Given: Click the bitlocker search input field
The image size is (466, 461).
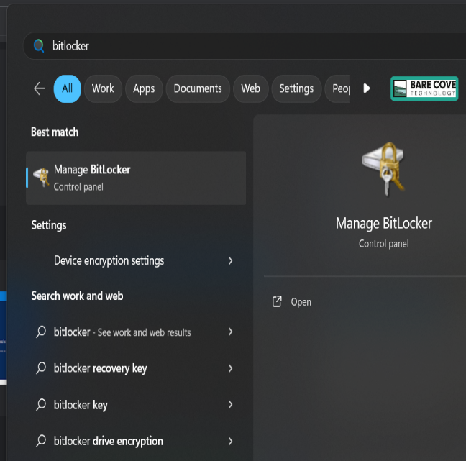Looking at the screenshot, I should click(x=245, y=46).
